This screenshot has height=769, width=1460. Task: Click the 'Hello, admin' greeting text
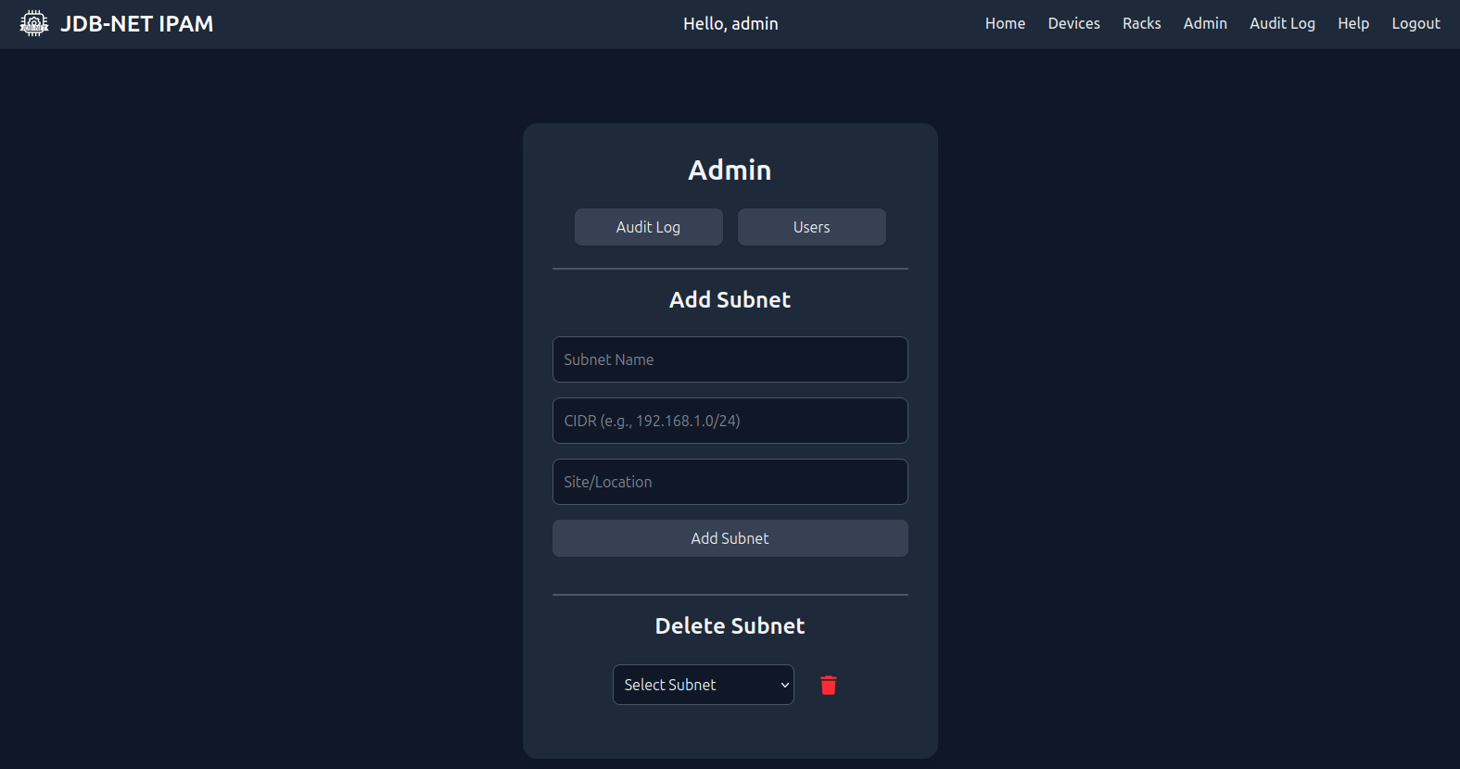point(730,24)
